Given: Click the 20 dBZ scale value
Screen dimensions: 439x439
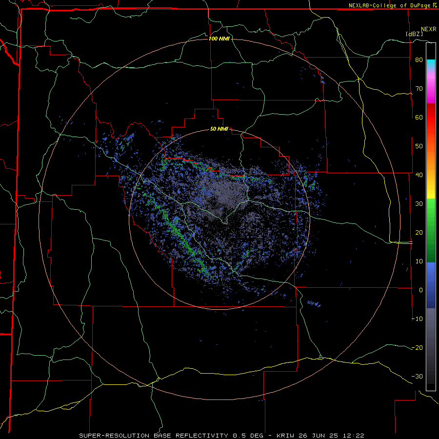Looking at the screenshot, I should pos(419,233).
